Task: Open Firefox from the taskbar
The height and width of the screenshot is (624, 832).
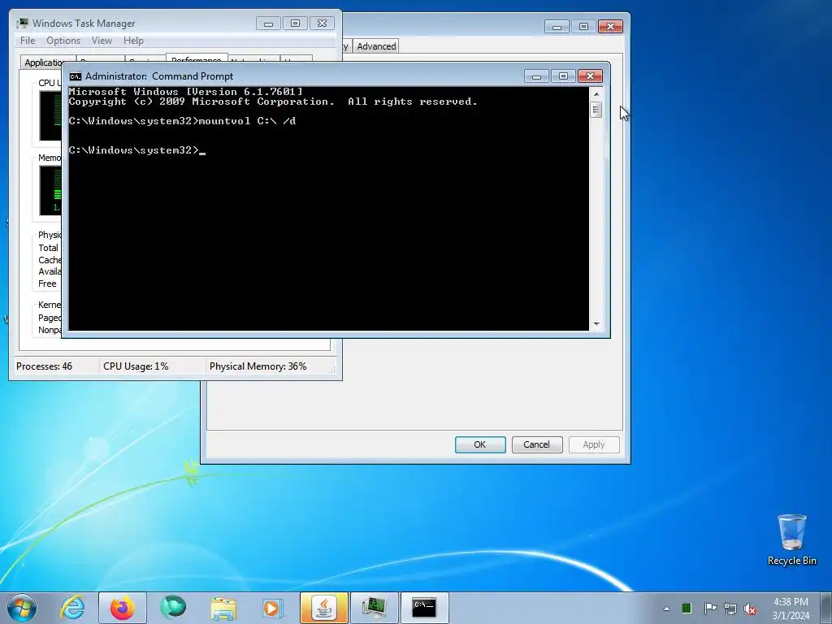Action: [x=122, y=608]
